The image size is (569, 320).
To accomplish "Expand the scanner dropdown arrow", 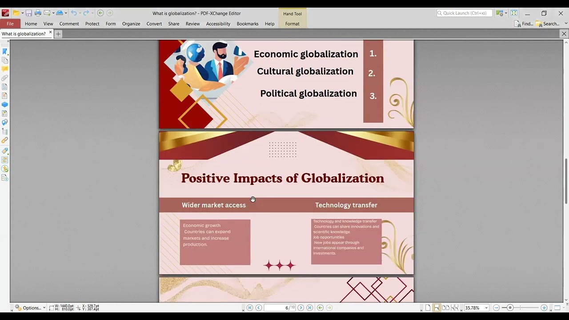I will pos(65,13).
